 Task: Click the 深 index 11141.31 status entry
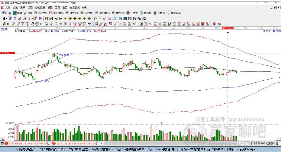[74, 143]
